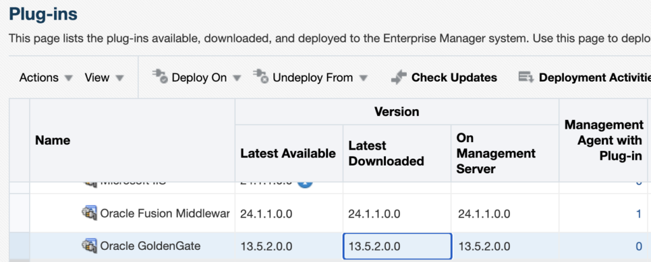Click the Deploy On plug icon
The image size is (651, 262).
160,76
